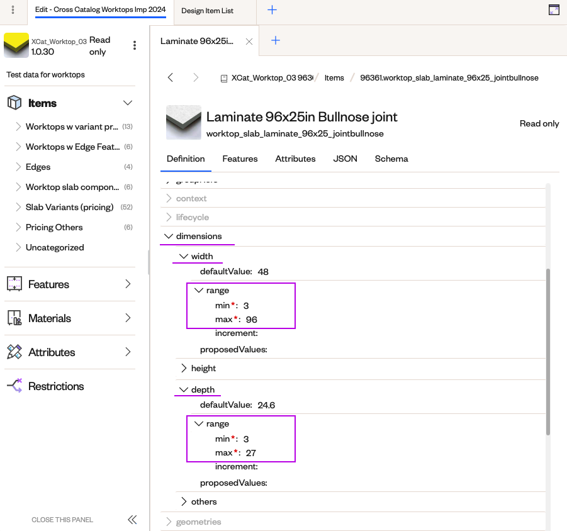
Task: Collapse the side panel with double chevron
Action: pos(132,520)
